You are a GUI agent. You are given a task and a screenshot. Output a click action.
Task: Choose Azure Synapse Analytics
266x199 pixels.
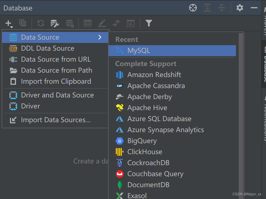coord(172,130)
